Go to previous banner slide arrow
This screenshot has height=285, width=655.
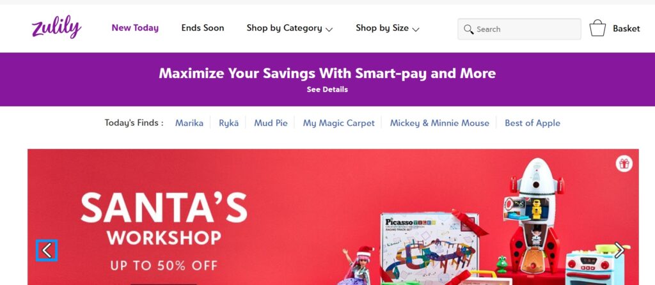tap(47, 250)
